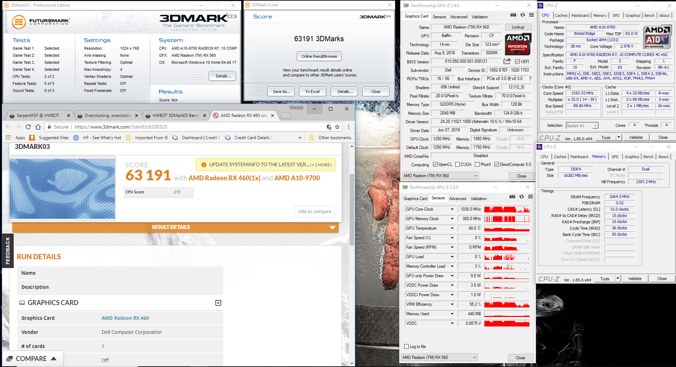676x367 pixels.
Task: Open SPD tab in lower CPU-Z window
Action: [x=615, y=157]
